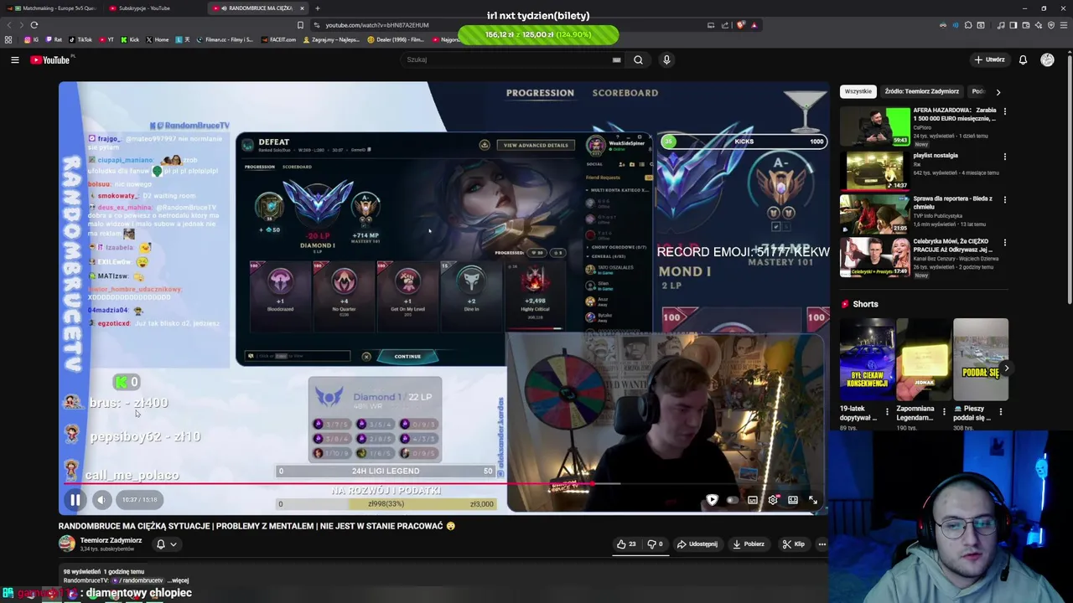The image size is (1073, 603).
Task: Bookmark this page from the address bar
Action: [301, 24]
